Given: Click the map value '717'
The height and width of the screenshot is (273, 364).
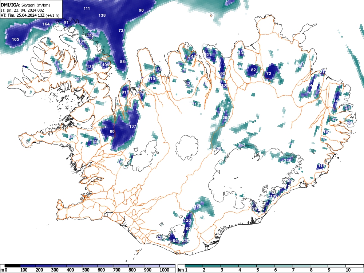Looking at the screenshot, I should [x=242, y=145].
